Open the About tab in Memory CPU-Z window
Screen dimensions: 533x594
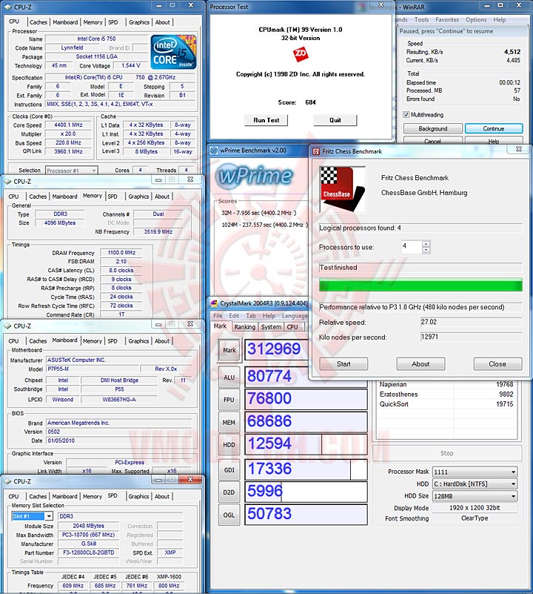click(x=162, y=197)
